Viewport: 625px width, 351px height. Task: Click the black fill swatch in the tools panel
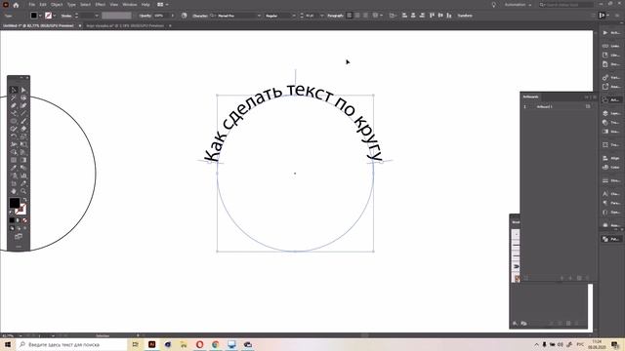click(15, 203)
